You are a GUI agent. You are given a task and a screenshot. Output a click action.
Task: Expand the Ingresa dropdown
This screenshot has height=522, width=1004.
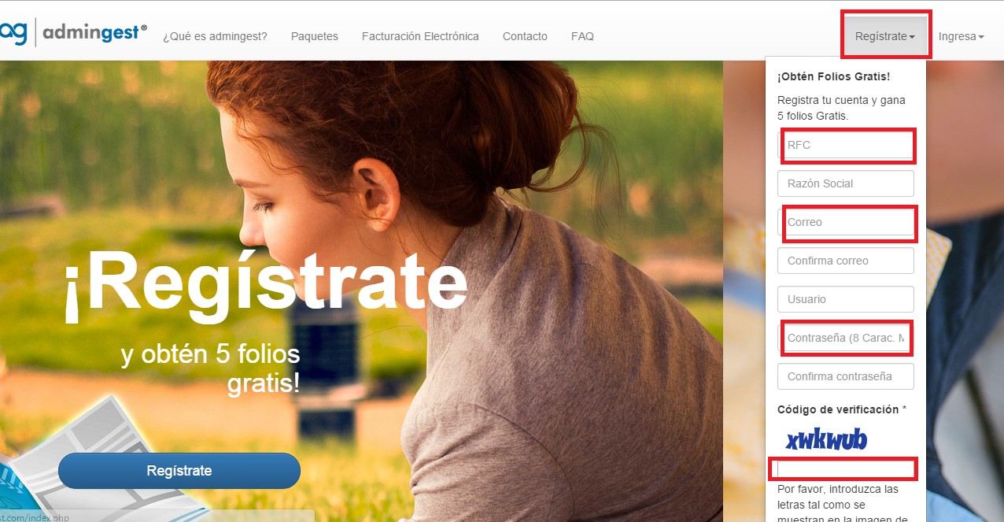(961, 36)
